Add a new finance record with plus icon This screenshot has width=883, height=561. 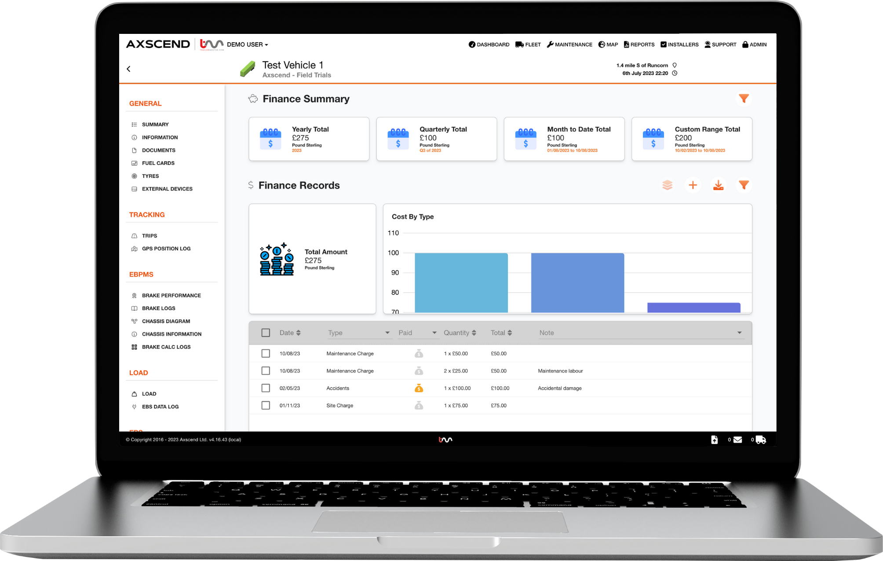coord(693,185)
